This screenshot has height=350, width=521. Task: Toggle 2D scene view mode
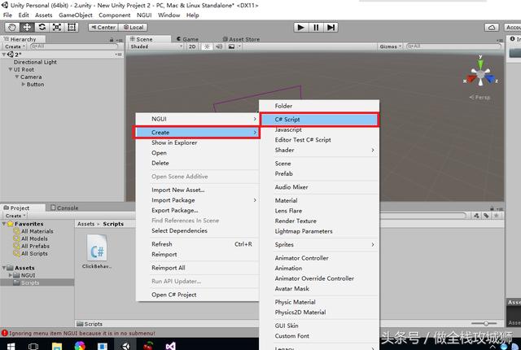coord(192,46)
